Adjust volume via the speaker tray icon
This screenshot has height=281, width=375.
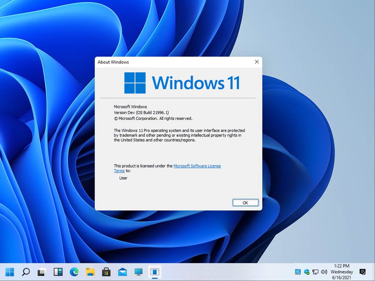click(x=324, y=272)
